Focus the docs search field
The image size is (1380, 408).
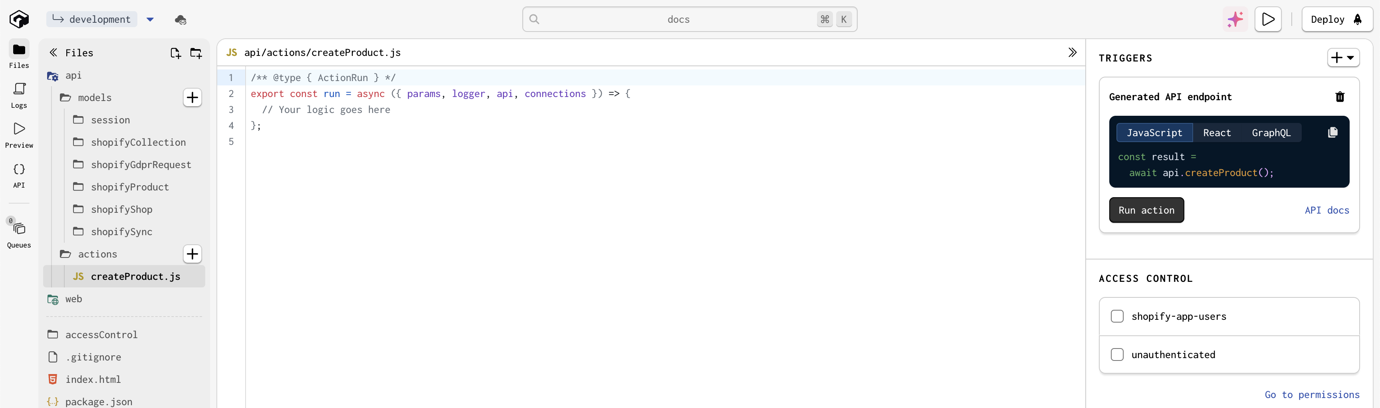690,20
